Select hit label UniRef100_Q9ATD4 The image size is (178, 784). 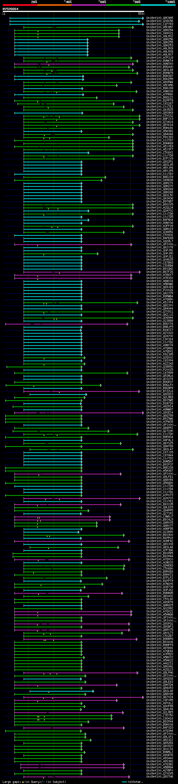160,685
